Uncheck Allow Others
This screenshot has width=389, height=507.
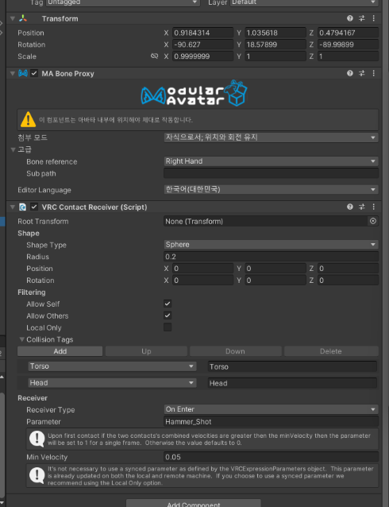tap(168, 315)
